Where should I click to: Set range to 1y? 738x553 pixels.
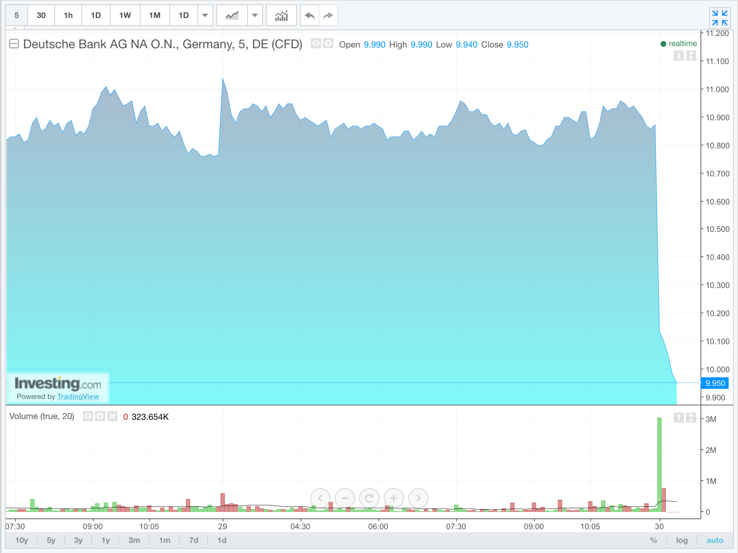pos(106,540)
